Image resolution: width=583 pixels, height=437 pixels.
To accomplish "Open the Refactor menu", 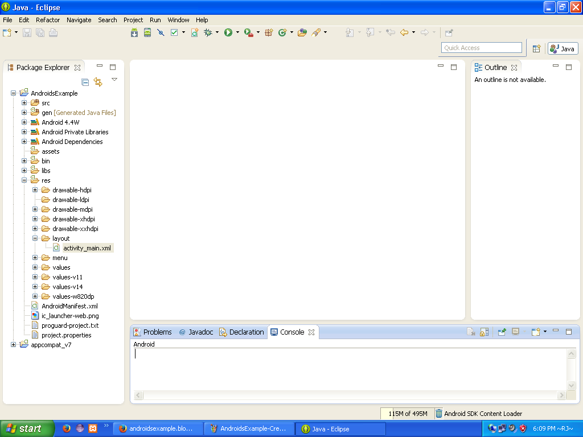I will 48,20.
